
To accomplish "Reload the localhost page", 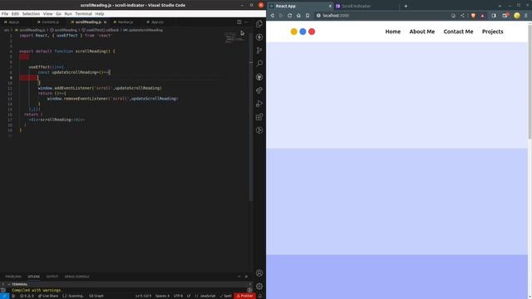I will coord(289,16).
